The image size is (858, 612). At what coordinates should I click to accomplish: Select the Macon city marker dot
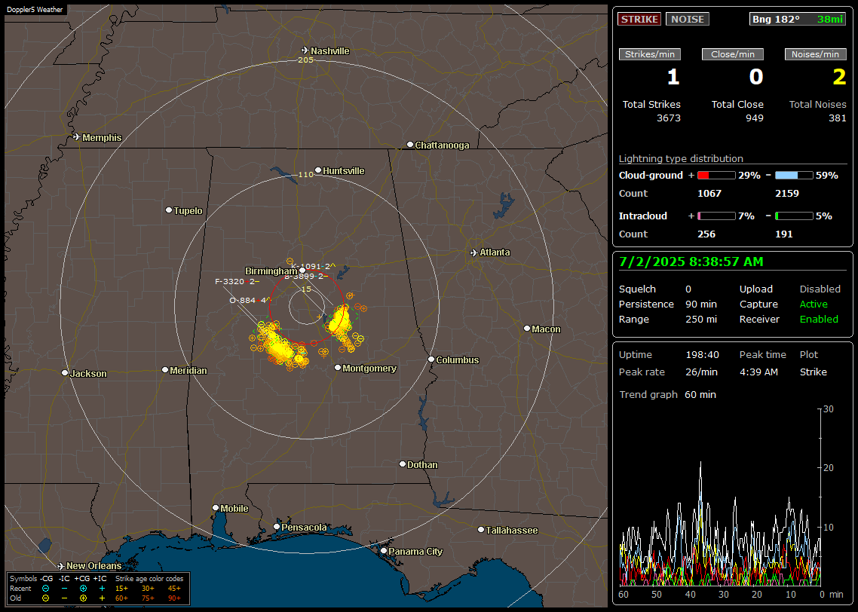(x=527, y=328)
